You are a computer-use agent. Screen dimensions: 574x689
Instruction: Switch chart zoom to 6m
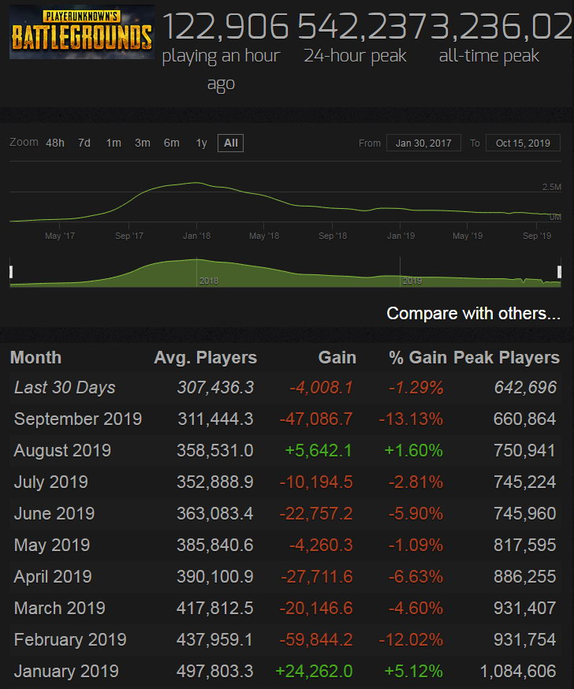tap(172, 143)
